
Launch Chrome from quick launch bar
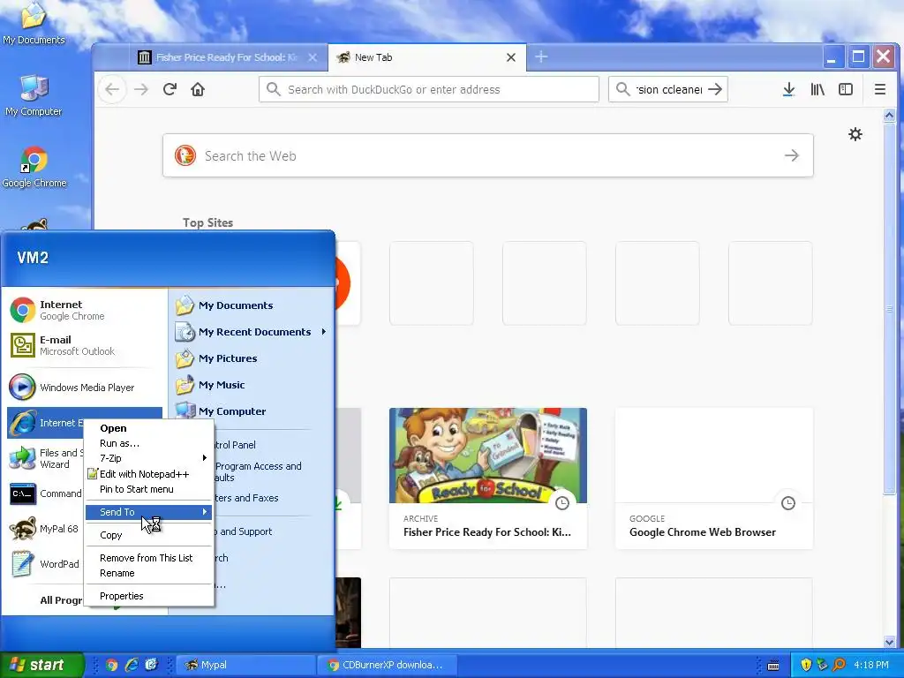click(112, 665)
